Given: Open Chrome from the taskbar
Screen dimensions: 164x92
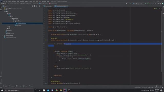Looking at the screenshot, I should click(x=56, y=90).
